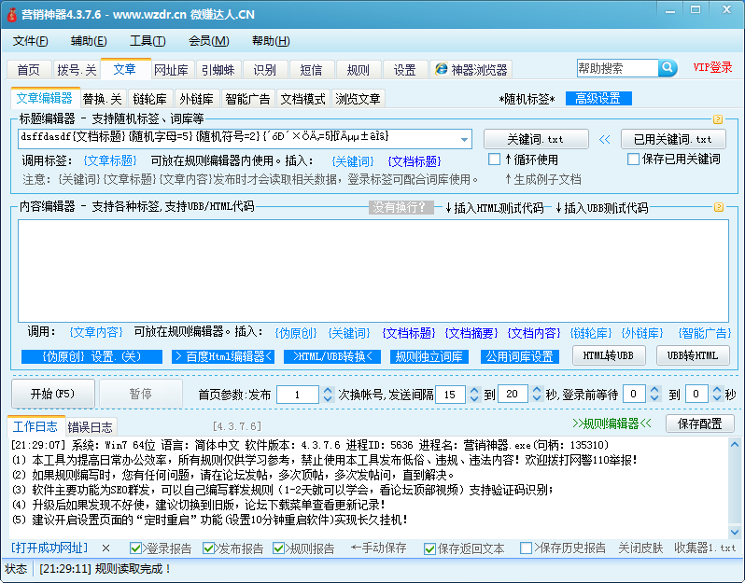Viewport: 745px width, 583px height.
Task: Open the 辅助(E) menu
Action: (89, 41)
